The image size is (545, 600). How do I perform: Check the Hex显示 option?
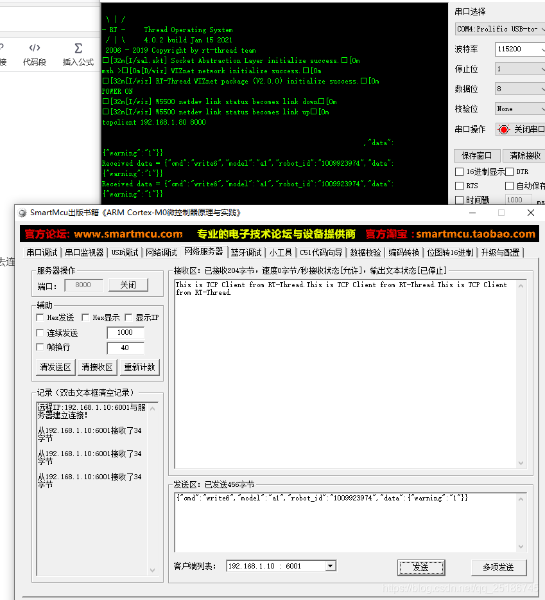coord(85,317)
